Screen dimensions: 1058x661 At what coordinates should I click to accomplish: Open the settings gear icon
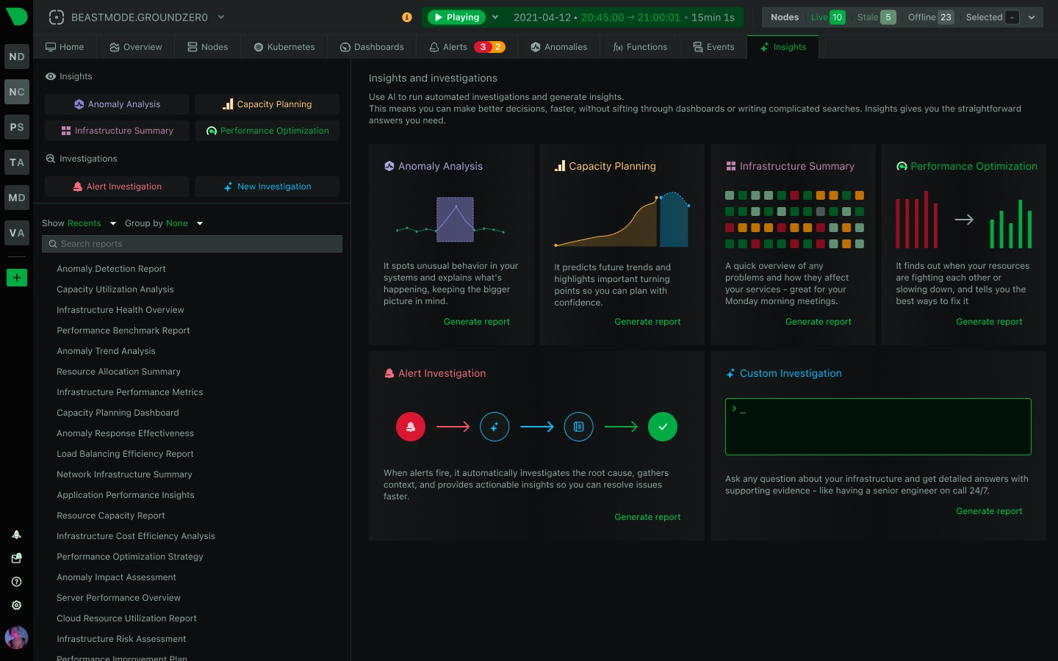point(16,605)
